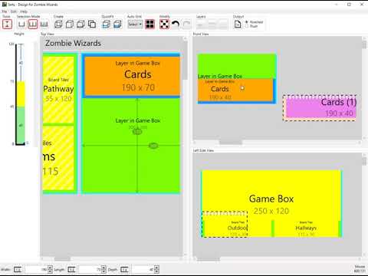Click the Front View vertical scrollbar thumb
Image resolution: width=368 pixels, height=276 pixels.
[x=364, y=44]
